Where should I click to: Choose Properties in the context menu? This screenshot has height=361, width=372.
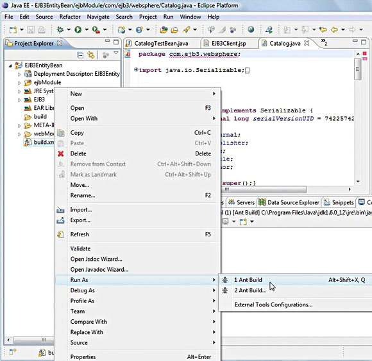click(138, 357)
